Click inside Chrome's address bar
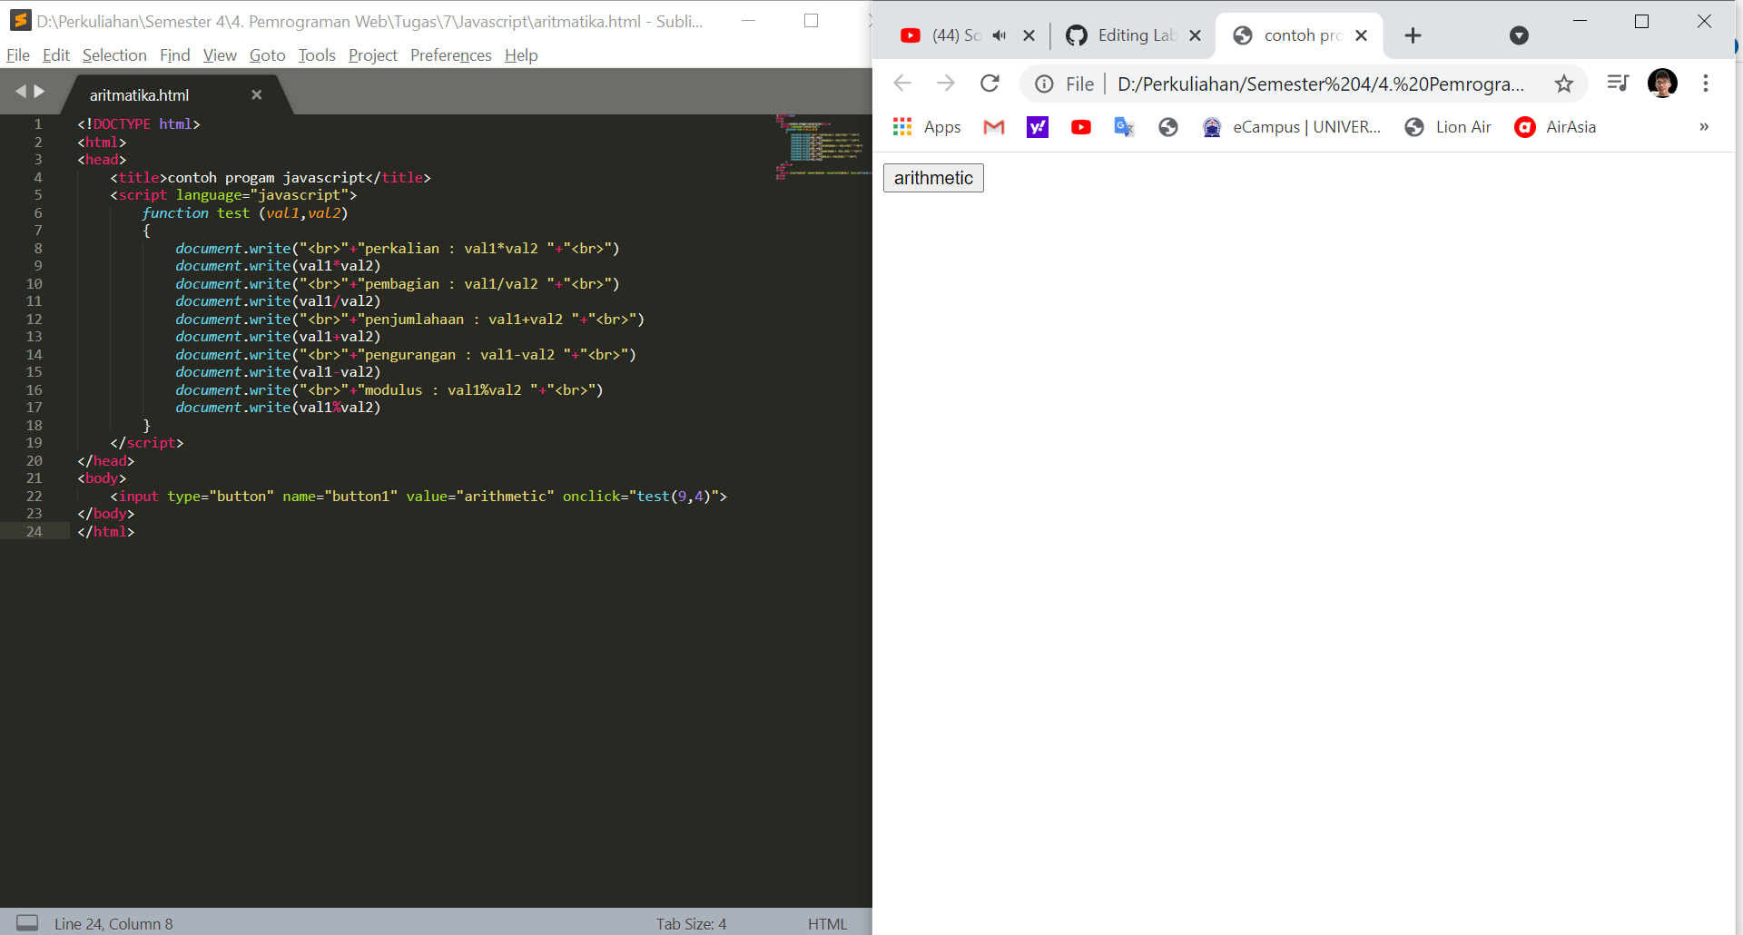The image size is (1743, 935). pyautogui.click(x=1316, y=84)
